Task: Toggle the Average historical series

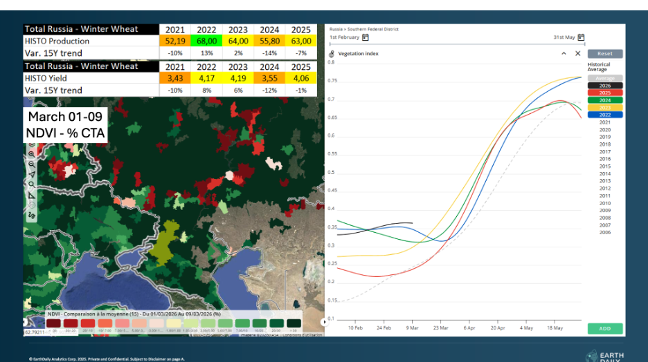Action: click(604, 78)
